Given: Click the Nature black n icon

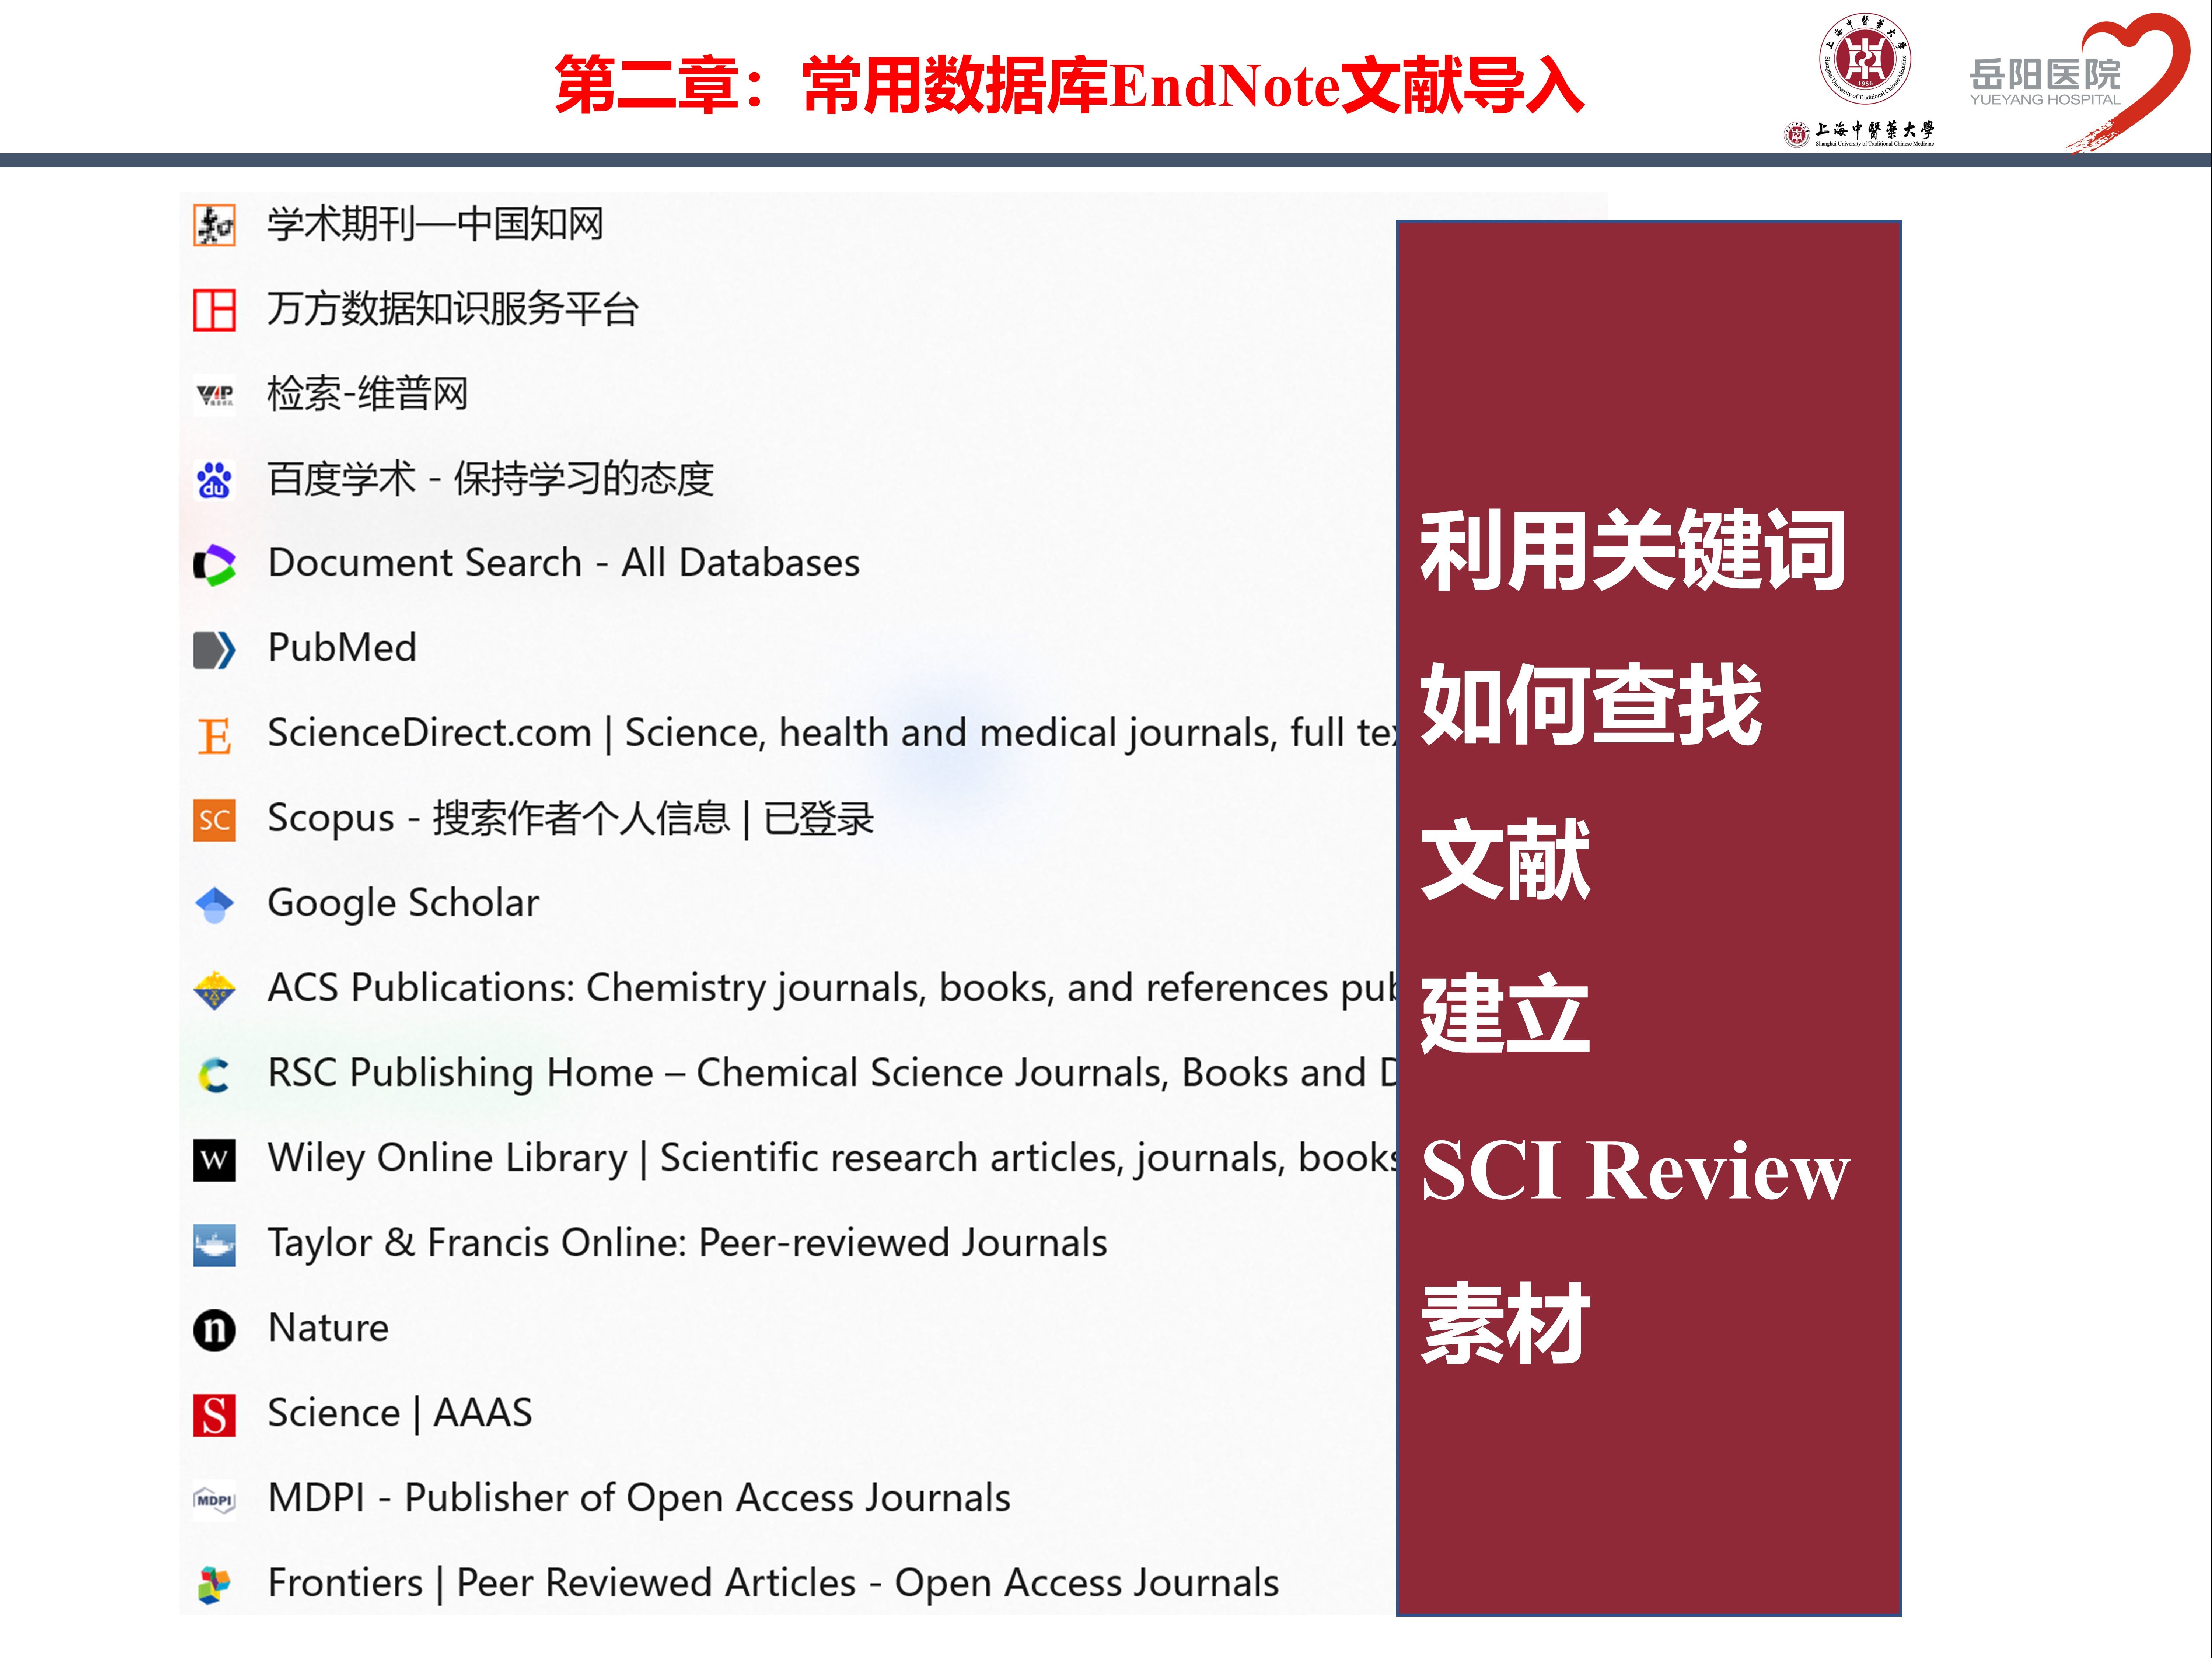Looking at the screenshot, I should click(214, 1330).
